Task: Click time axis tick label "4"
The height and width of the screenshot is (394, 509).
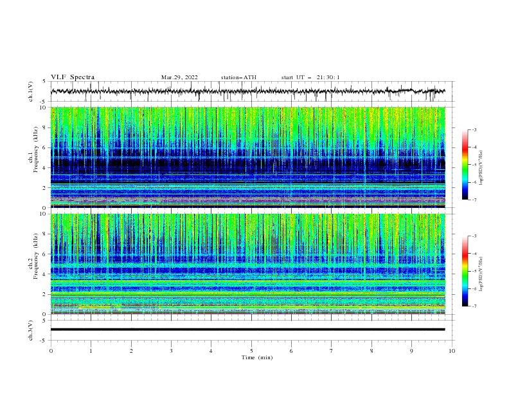Action: (211, 351)
